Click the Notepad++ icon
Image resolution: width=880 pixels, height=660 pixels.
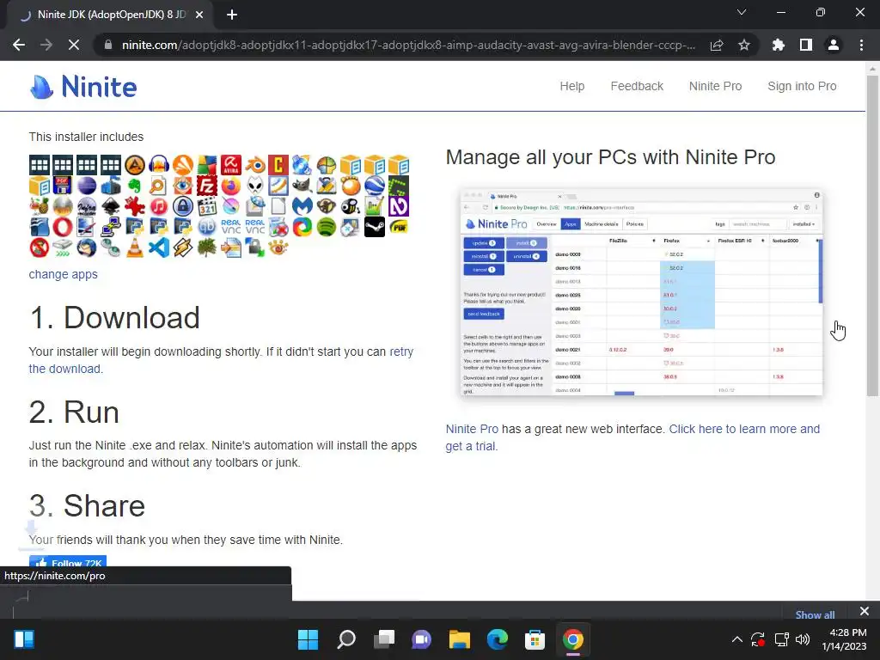pos(375,206)
